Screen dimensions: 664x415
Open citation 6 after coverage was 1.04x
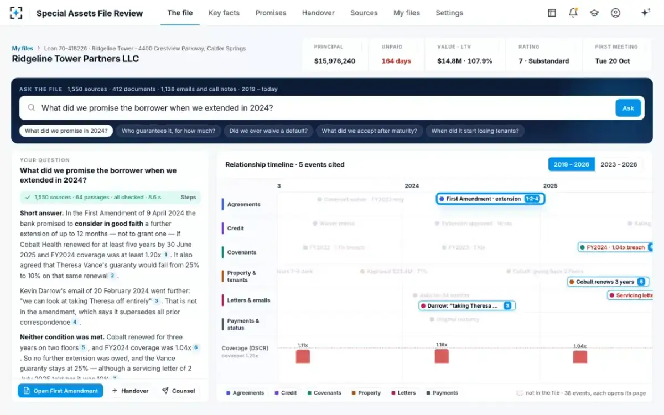(x=196, y=347)
